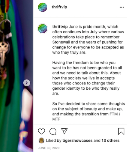Screen dimensions: 127x152
Task: Click the paragraph about beauty and make up
Action: (89, 111)
